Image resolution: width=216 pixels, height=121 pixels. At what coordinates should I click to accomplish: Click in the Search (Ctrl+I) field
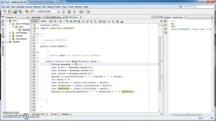pos(197,7)
